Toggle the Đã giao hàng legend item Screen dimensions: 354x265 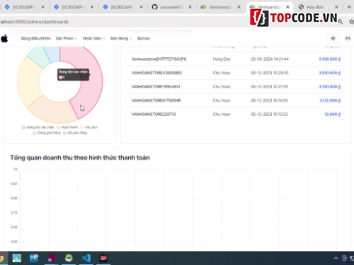click(75, 133)
